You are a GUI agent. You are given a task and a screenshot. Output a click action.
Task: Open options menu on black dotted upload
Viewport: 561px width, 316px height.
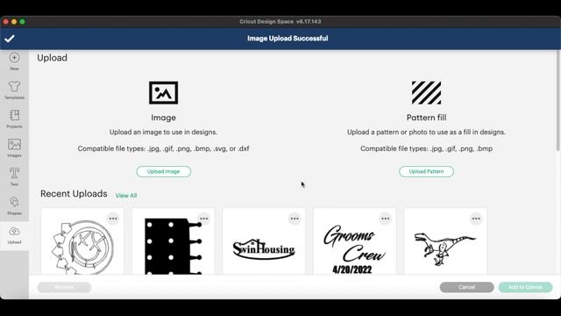(x=204, y=219)
